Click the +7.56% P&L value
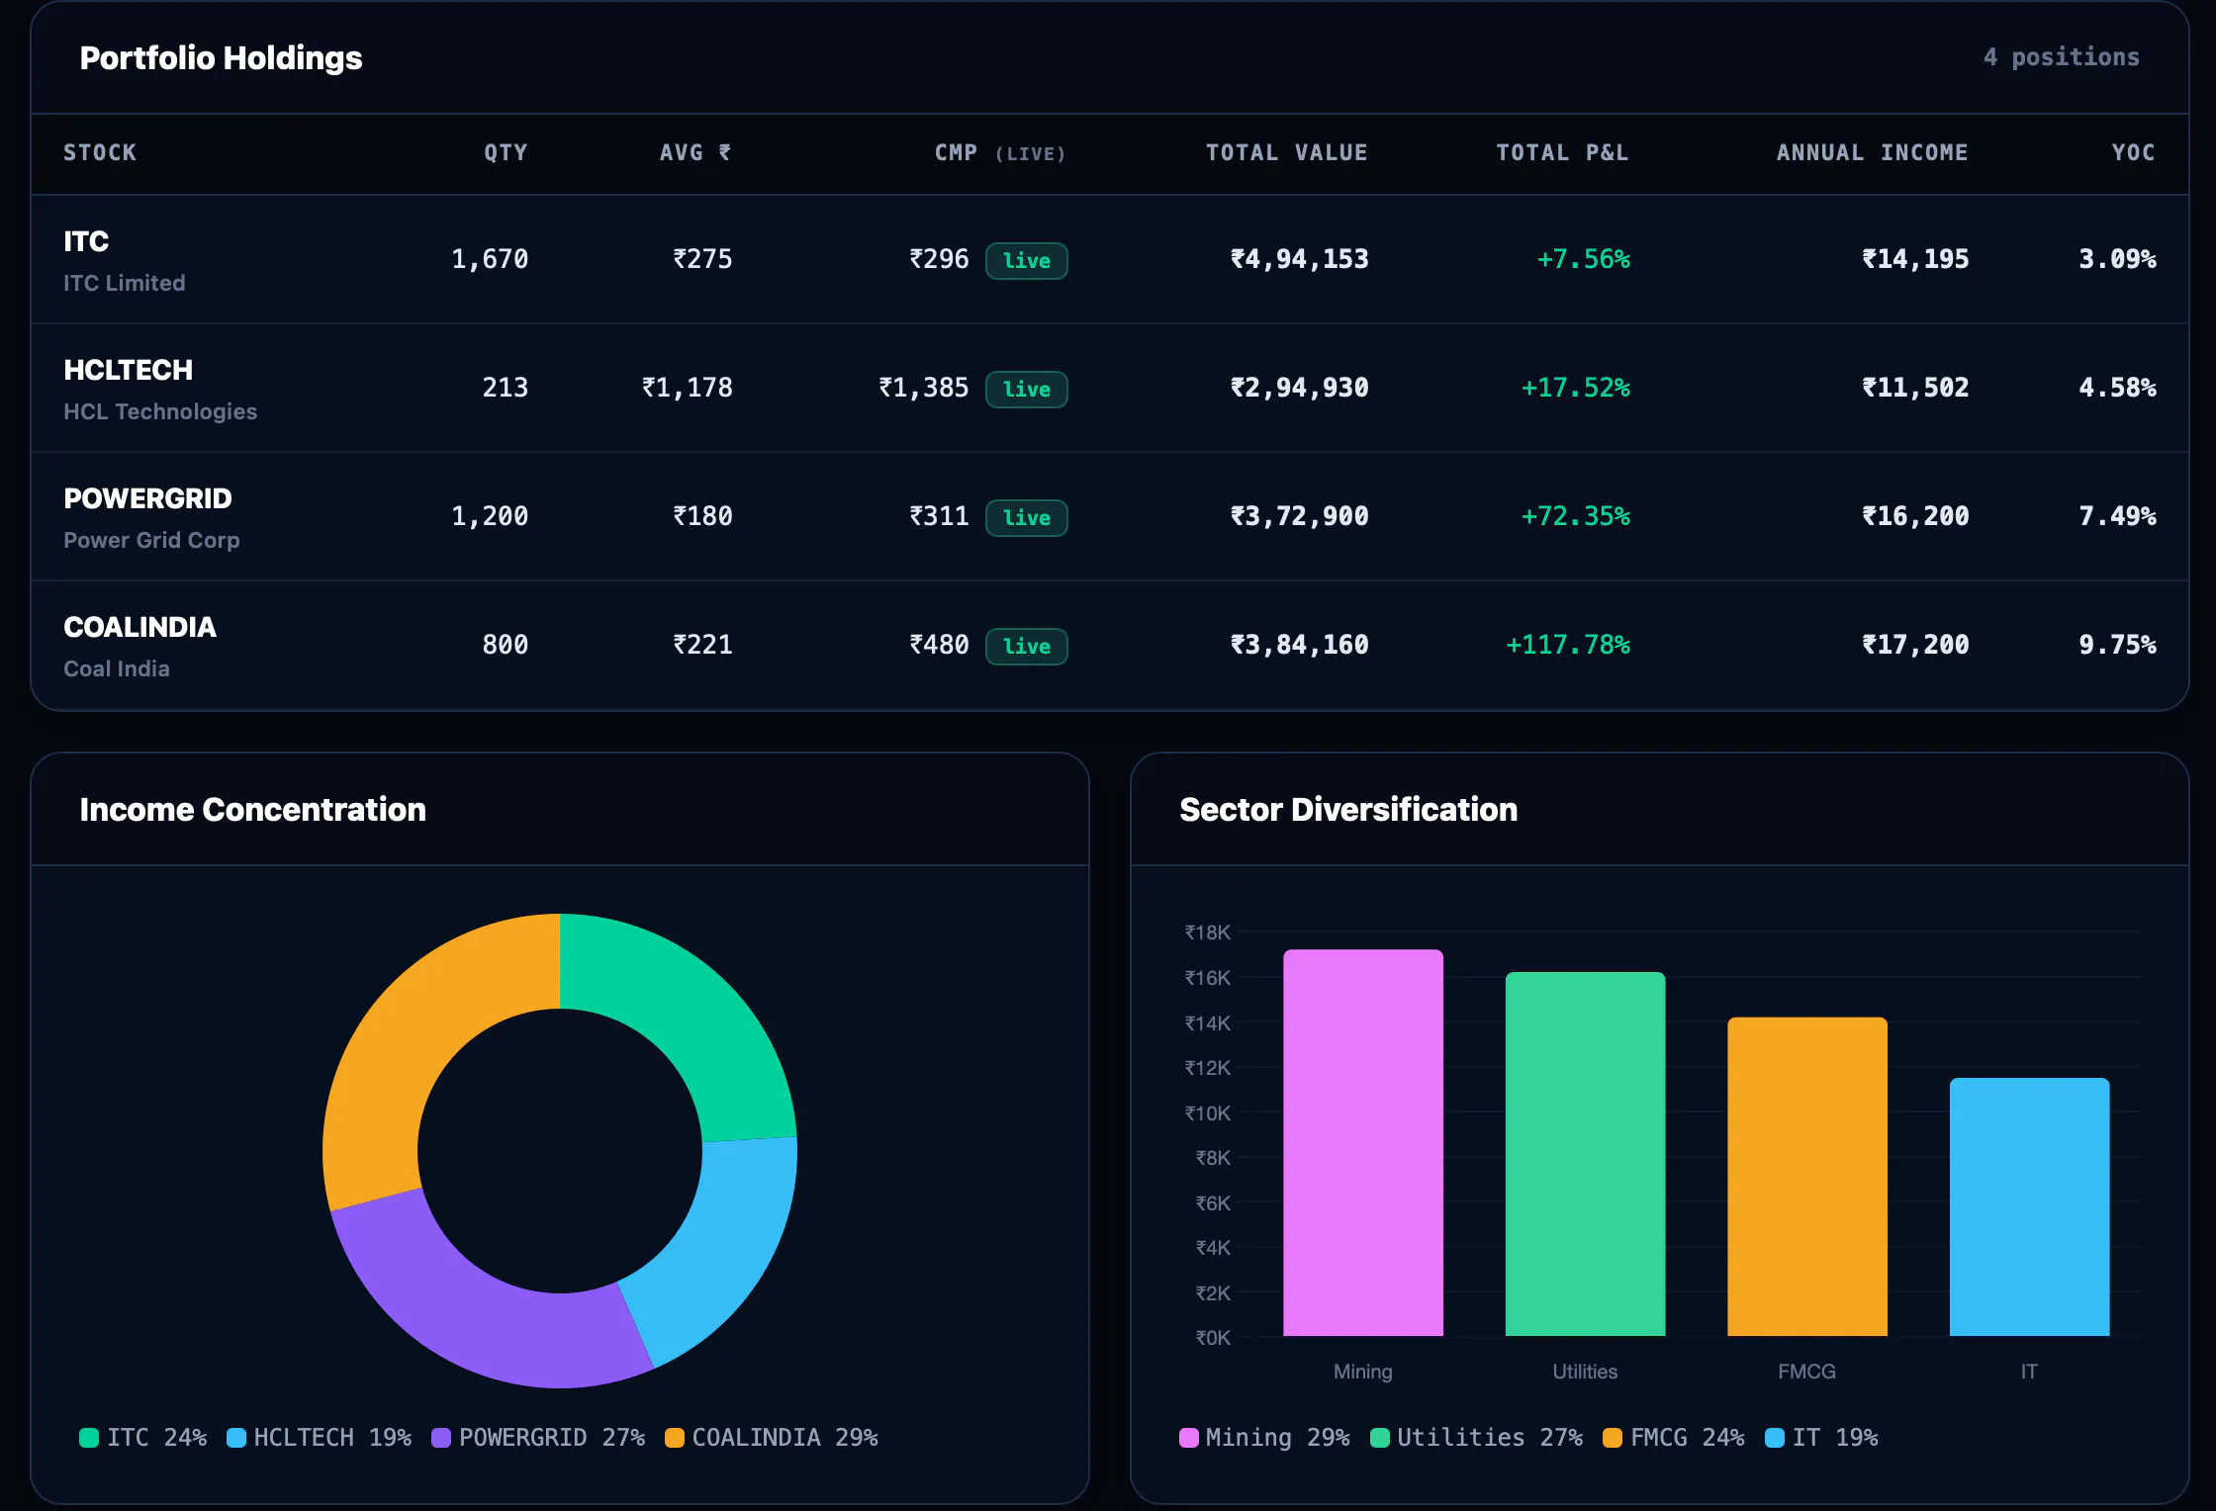Image resolution: width=2216 pixels, height=1511 pixels. pos(1583,259)
